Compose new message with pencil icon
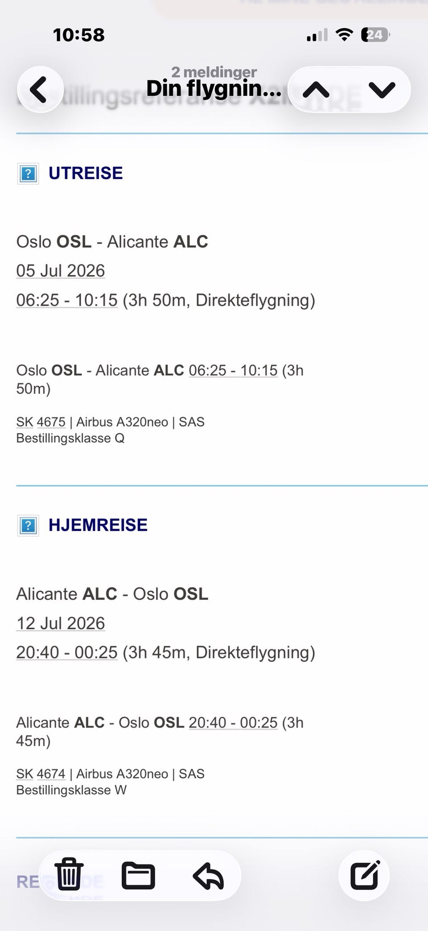Image resolution: width=428 pixels, height=931 pixels. 365,875
